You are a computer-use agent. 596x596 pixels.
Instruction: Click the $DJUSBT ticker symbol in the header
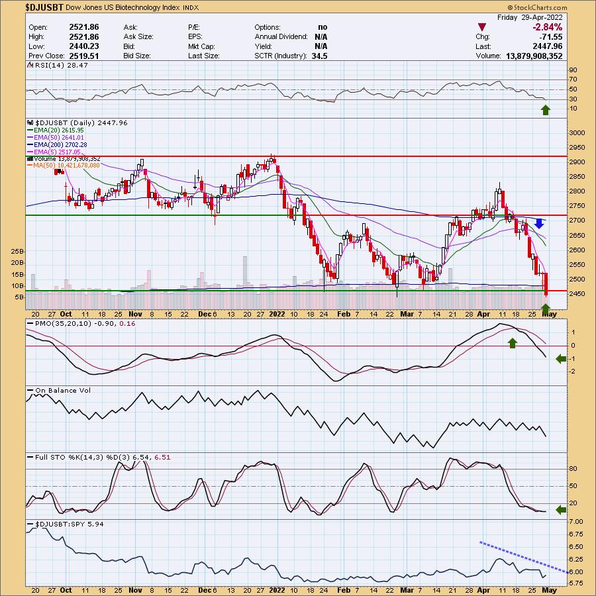click(x=45, y=7)
